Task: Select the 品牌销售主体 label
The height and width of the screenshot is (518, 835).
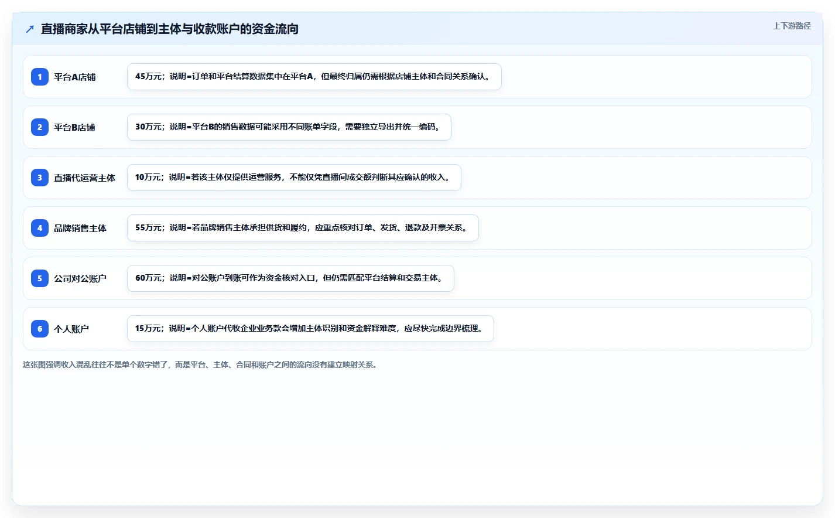Action: click(x=80, y=228)
